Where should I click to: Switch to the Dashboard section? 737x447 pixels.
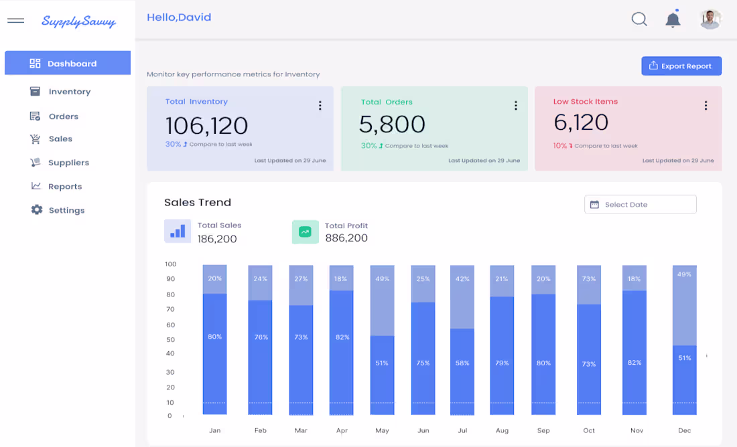67,63
